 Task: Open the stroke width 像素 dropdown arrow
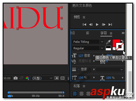(x=94, y=69)
